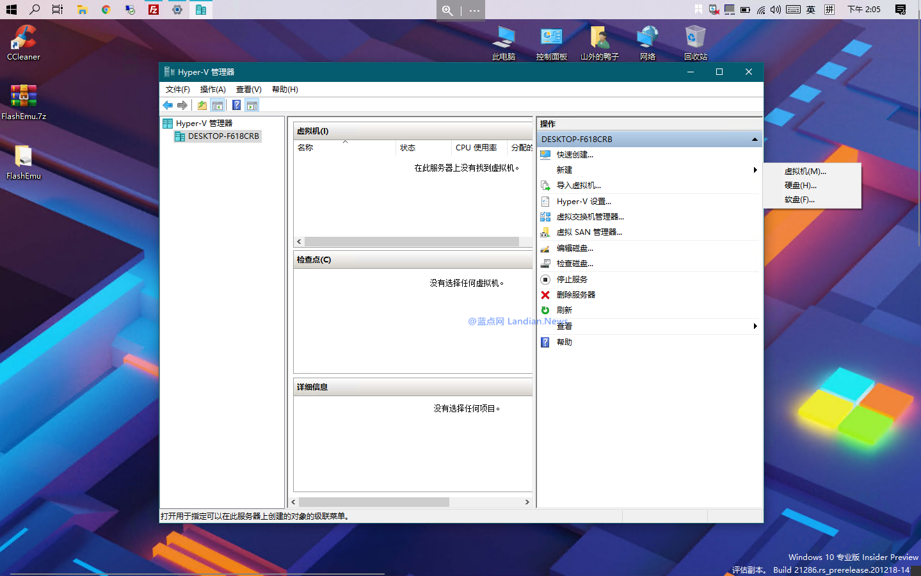Click the green refresh icon
The width and height of the screenshot is (921, 576).
pyautogui.click(x=545, y=310)
